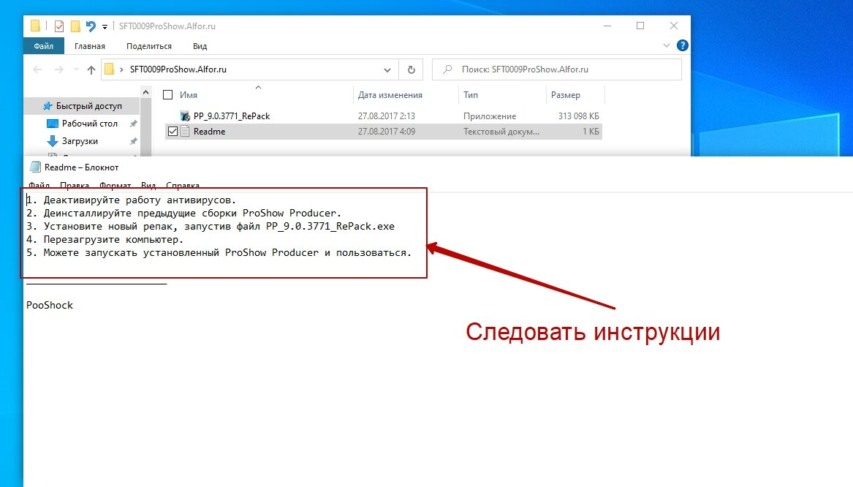Click the pin icon next to Загрузки
The height and width of the screenshot is (487, 853).
[133, 141]
